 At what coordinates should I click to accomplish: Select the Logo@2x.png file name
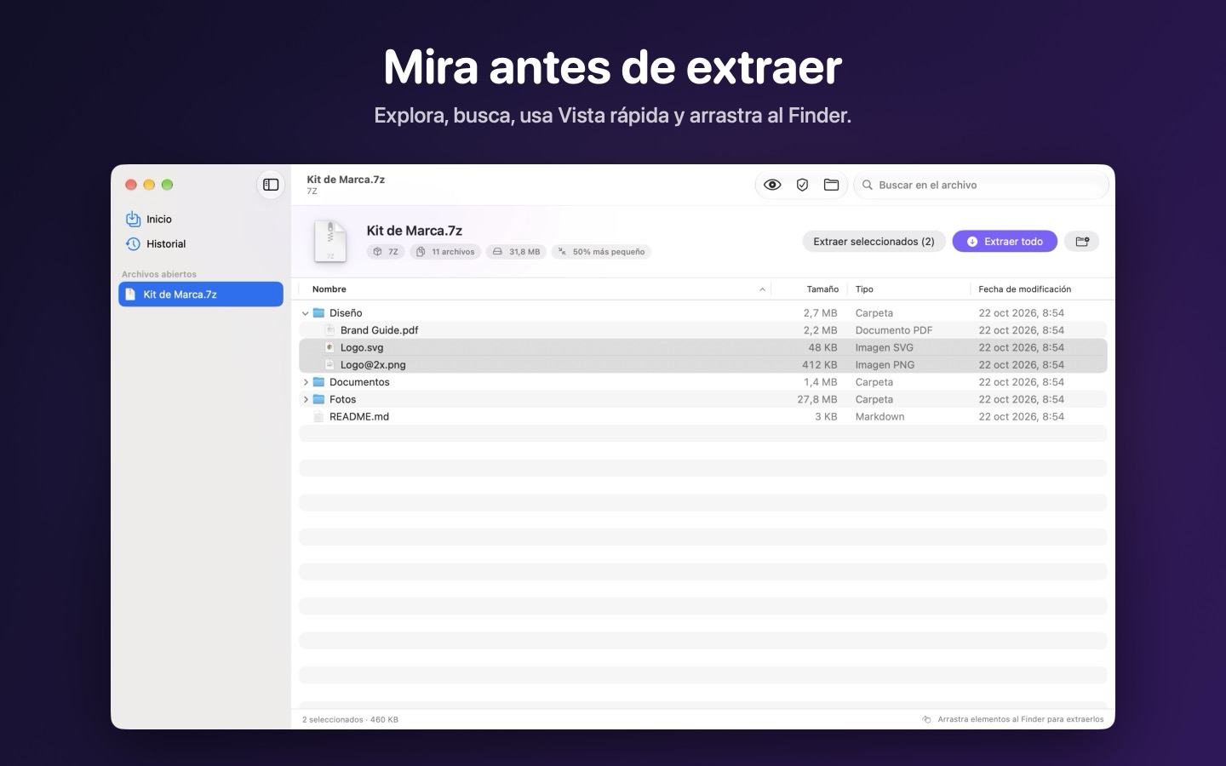373,365
